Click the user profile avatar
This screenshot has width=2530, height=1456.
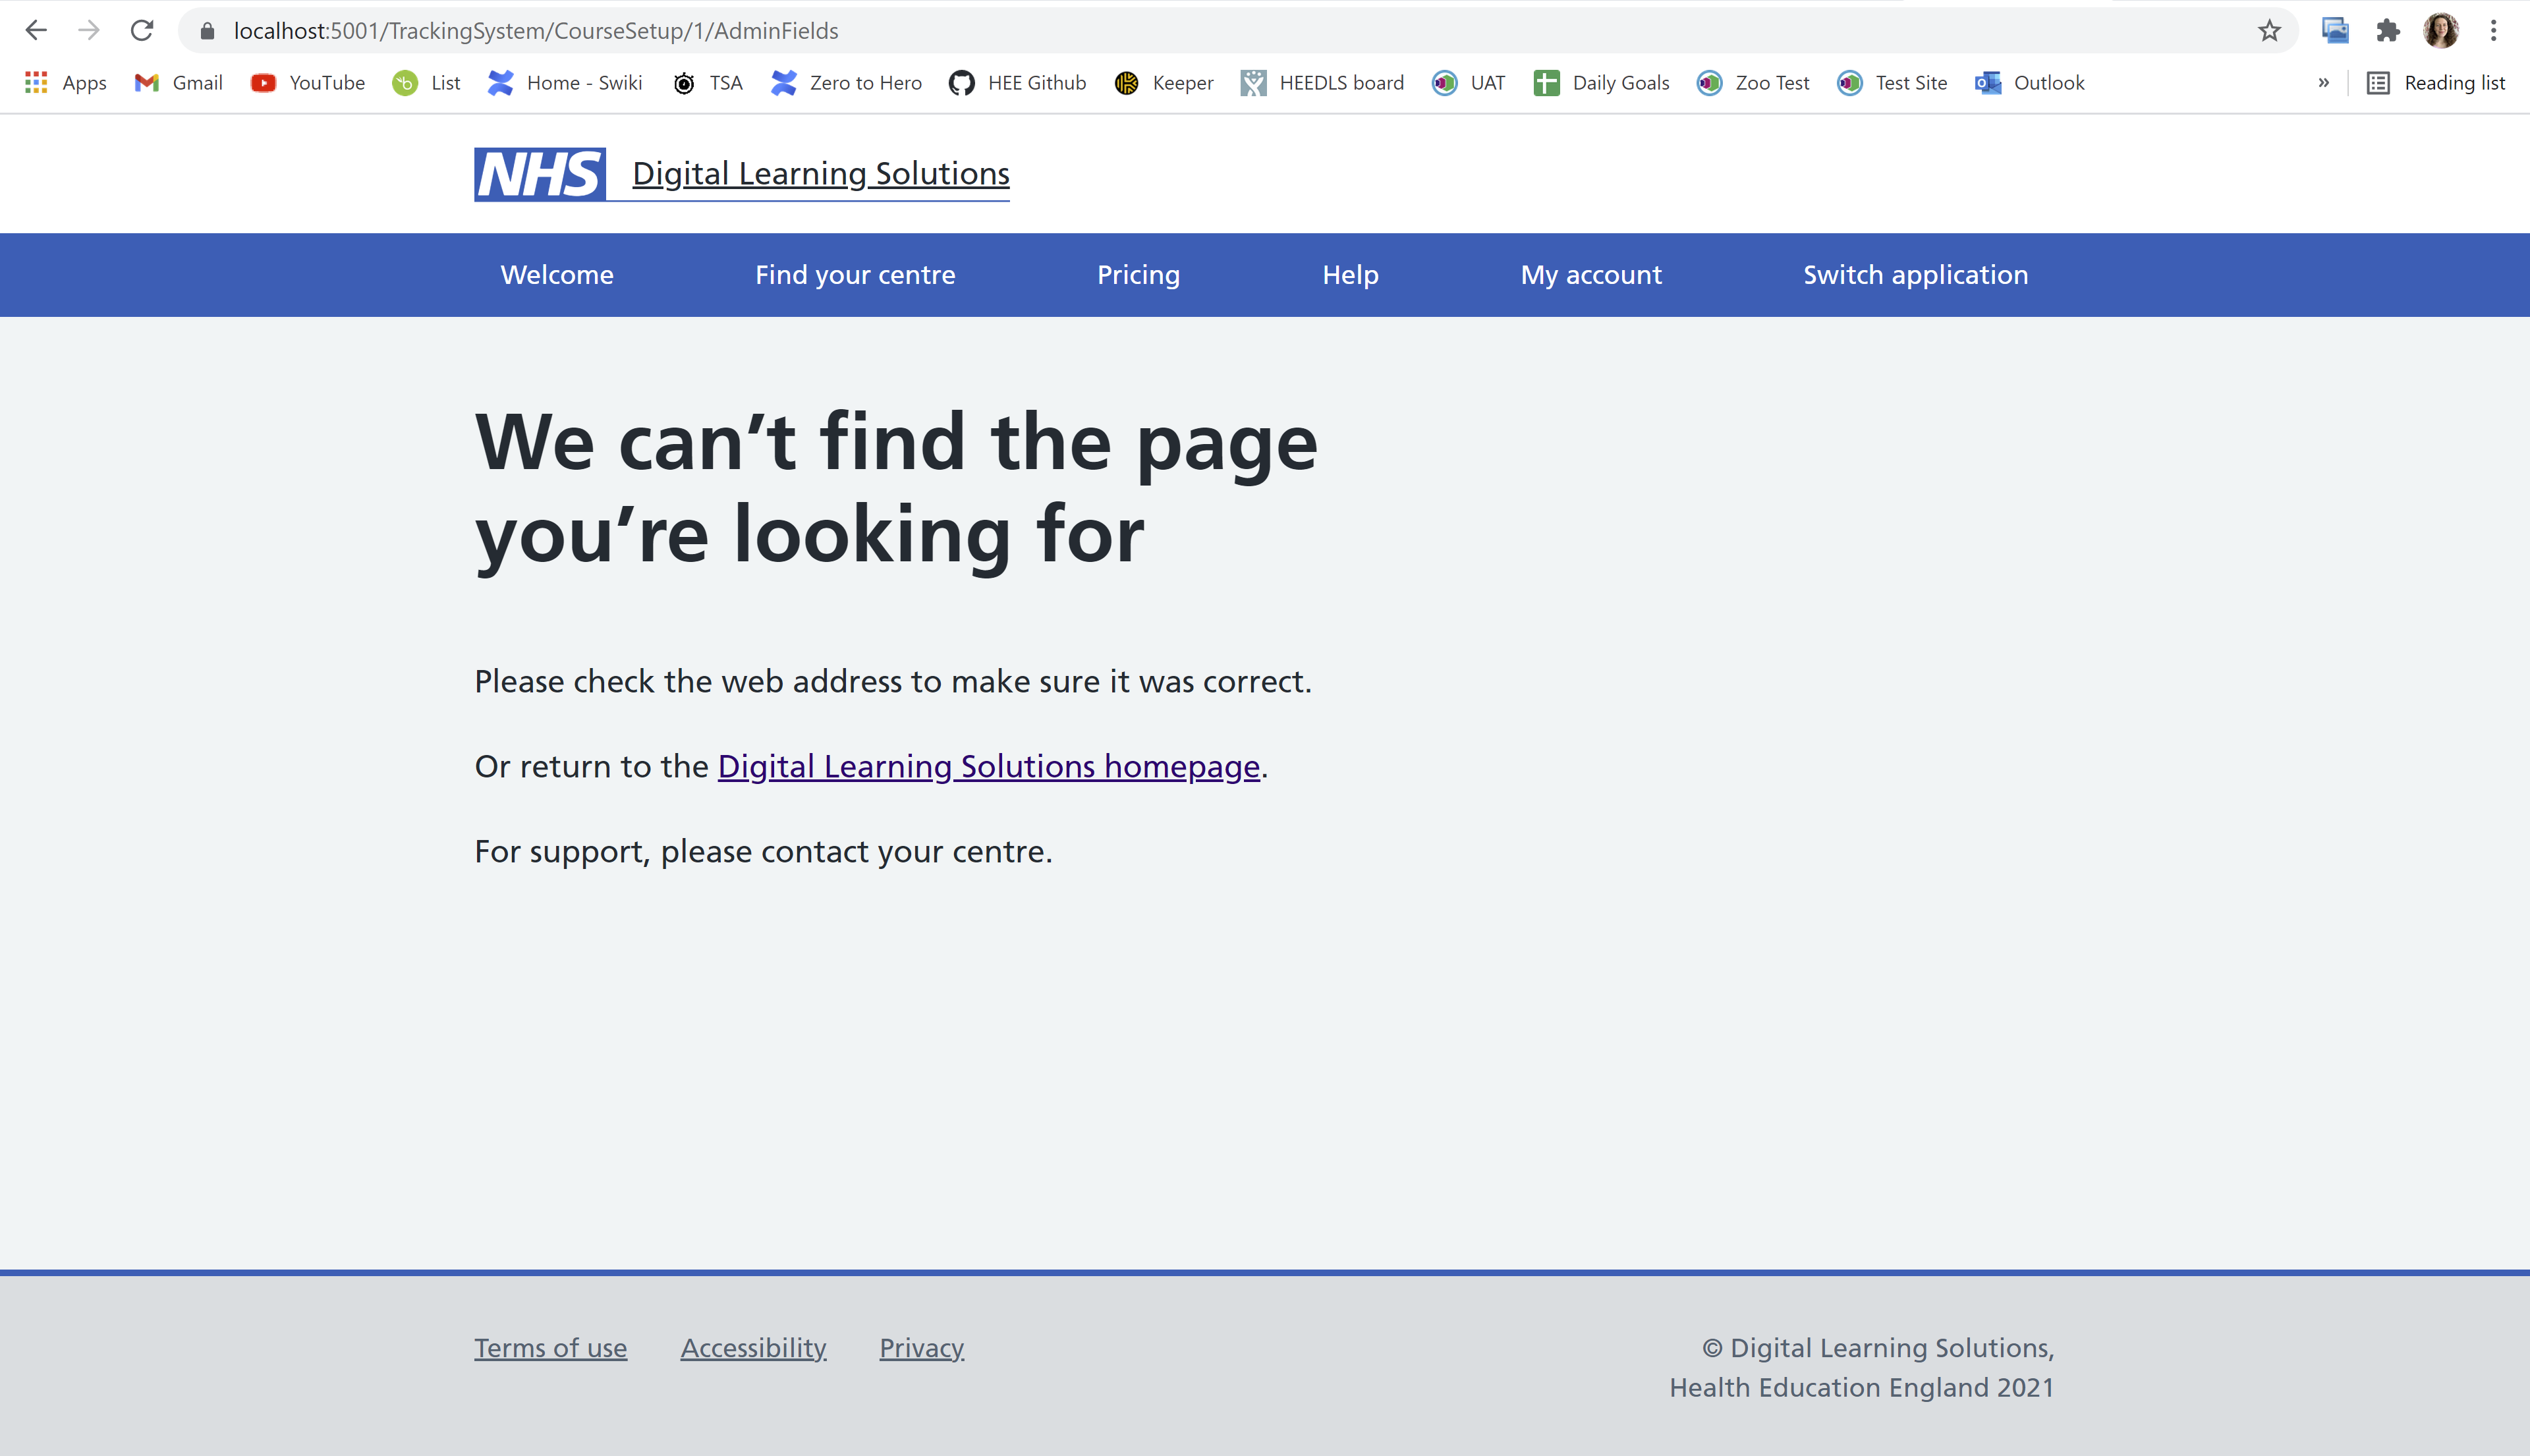click(2440, 31)
